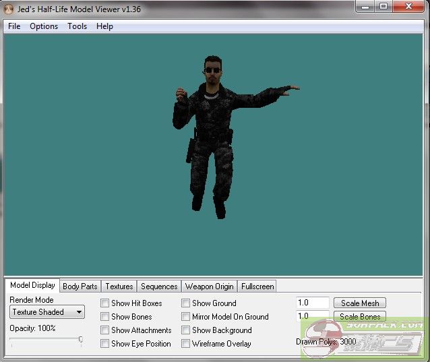Maximize the Model Viewer window

click(x=383, y=7)
